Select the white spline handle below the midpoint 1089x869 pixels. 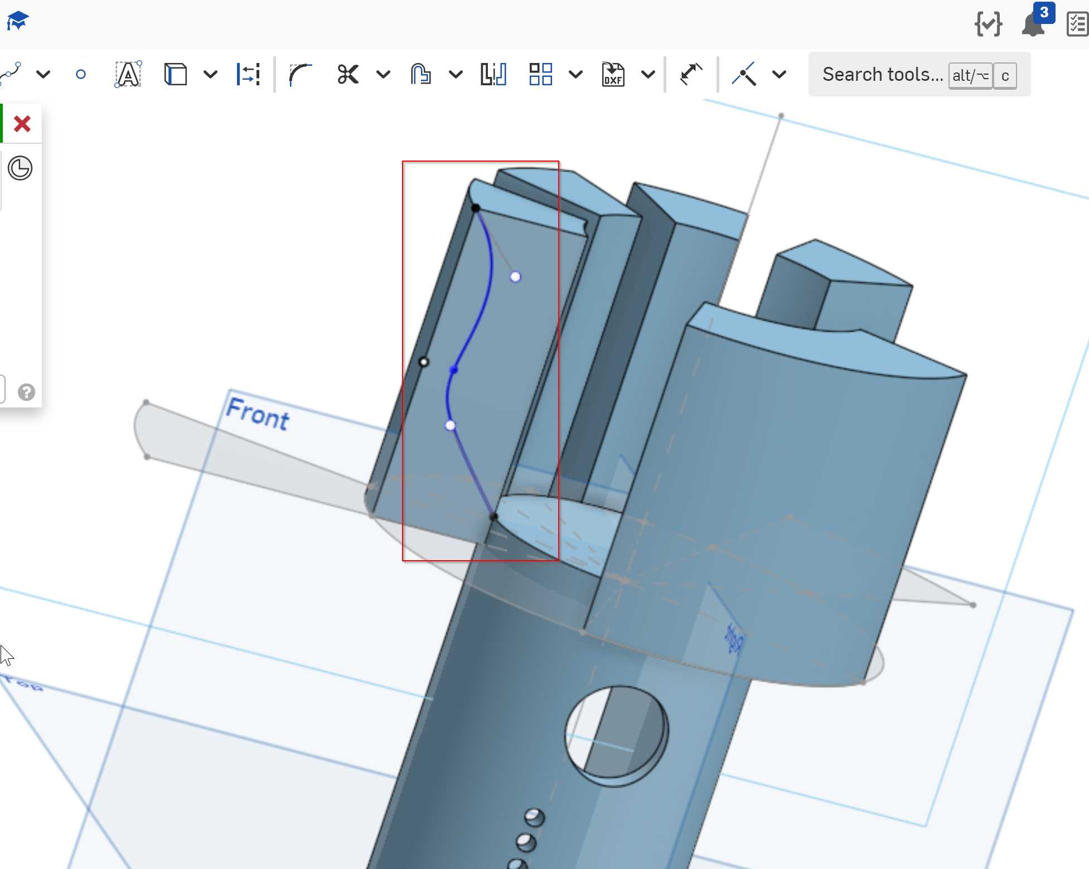coord(451,426)
